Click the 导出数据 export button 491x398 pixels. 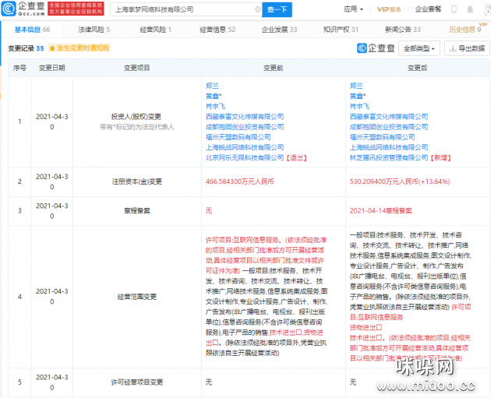pos(467,48)
